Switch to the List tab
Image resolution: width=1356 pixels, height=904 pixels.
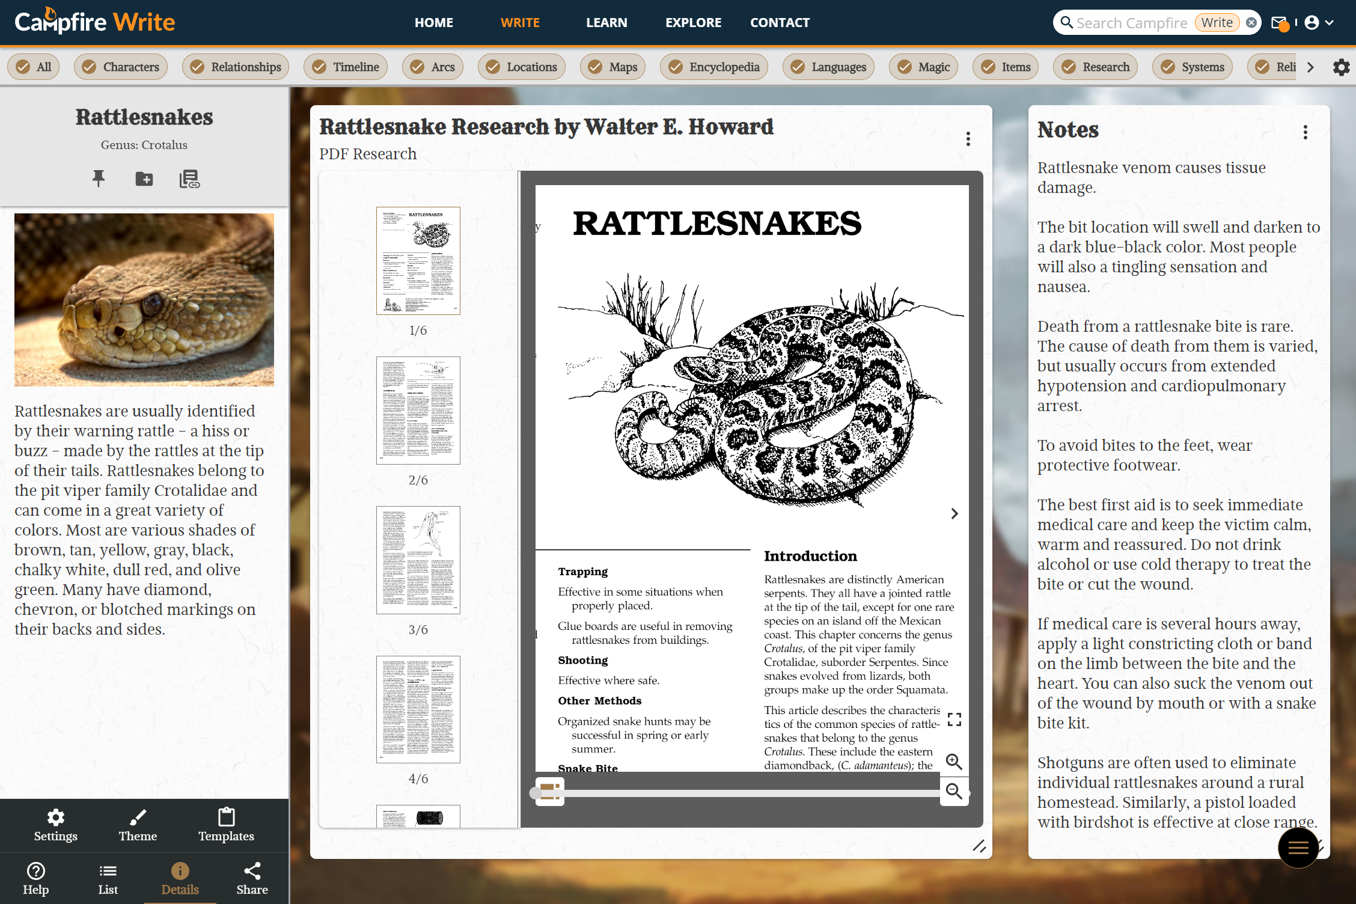[x=108, y=878]
